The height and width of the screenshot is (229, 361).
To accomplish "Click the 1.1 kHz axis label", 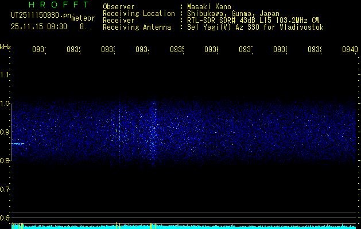I will (5, 74).
